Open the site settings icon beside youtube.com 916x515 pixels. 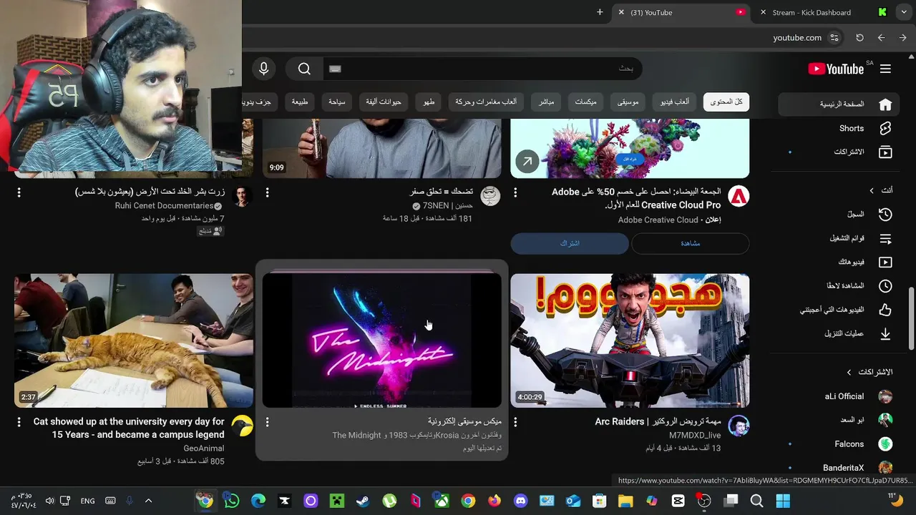[x=834, y=38]
